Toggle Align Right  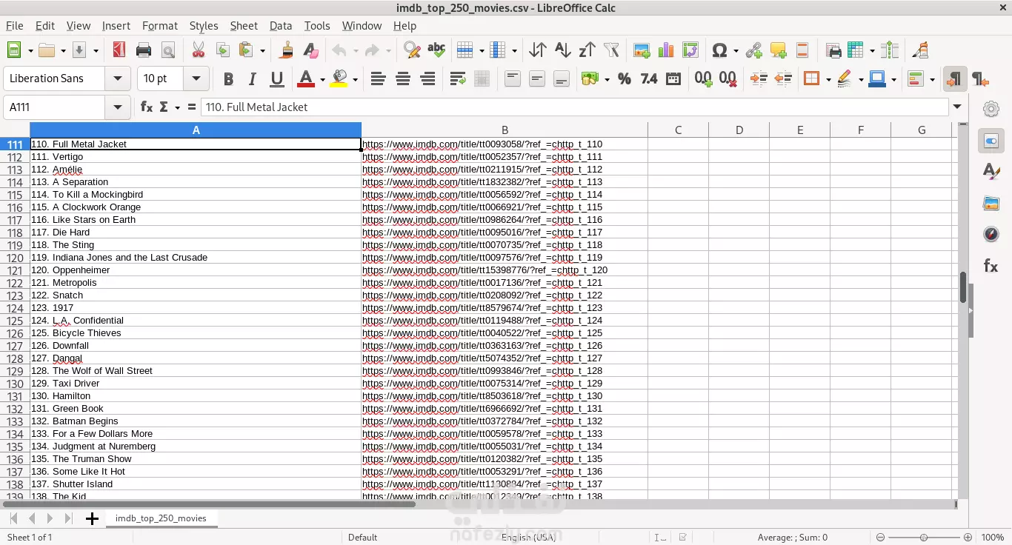427,78
